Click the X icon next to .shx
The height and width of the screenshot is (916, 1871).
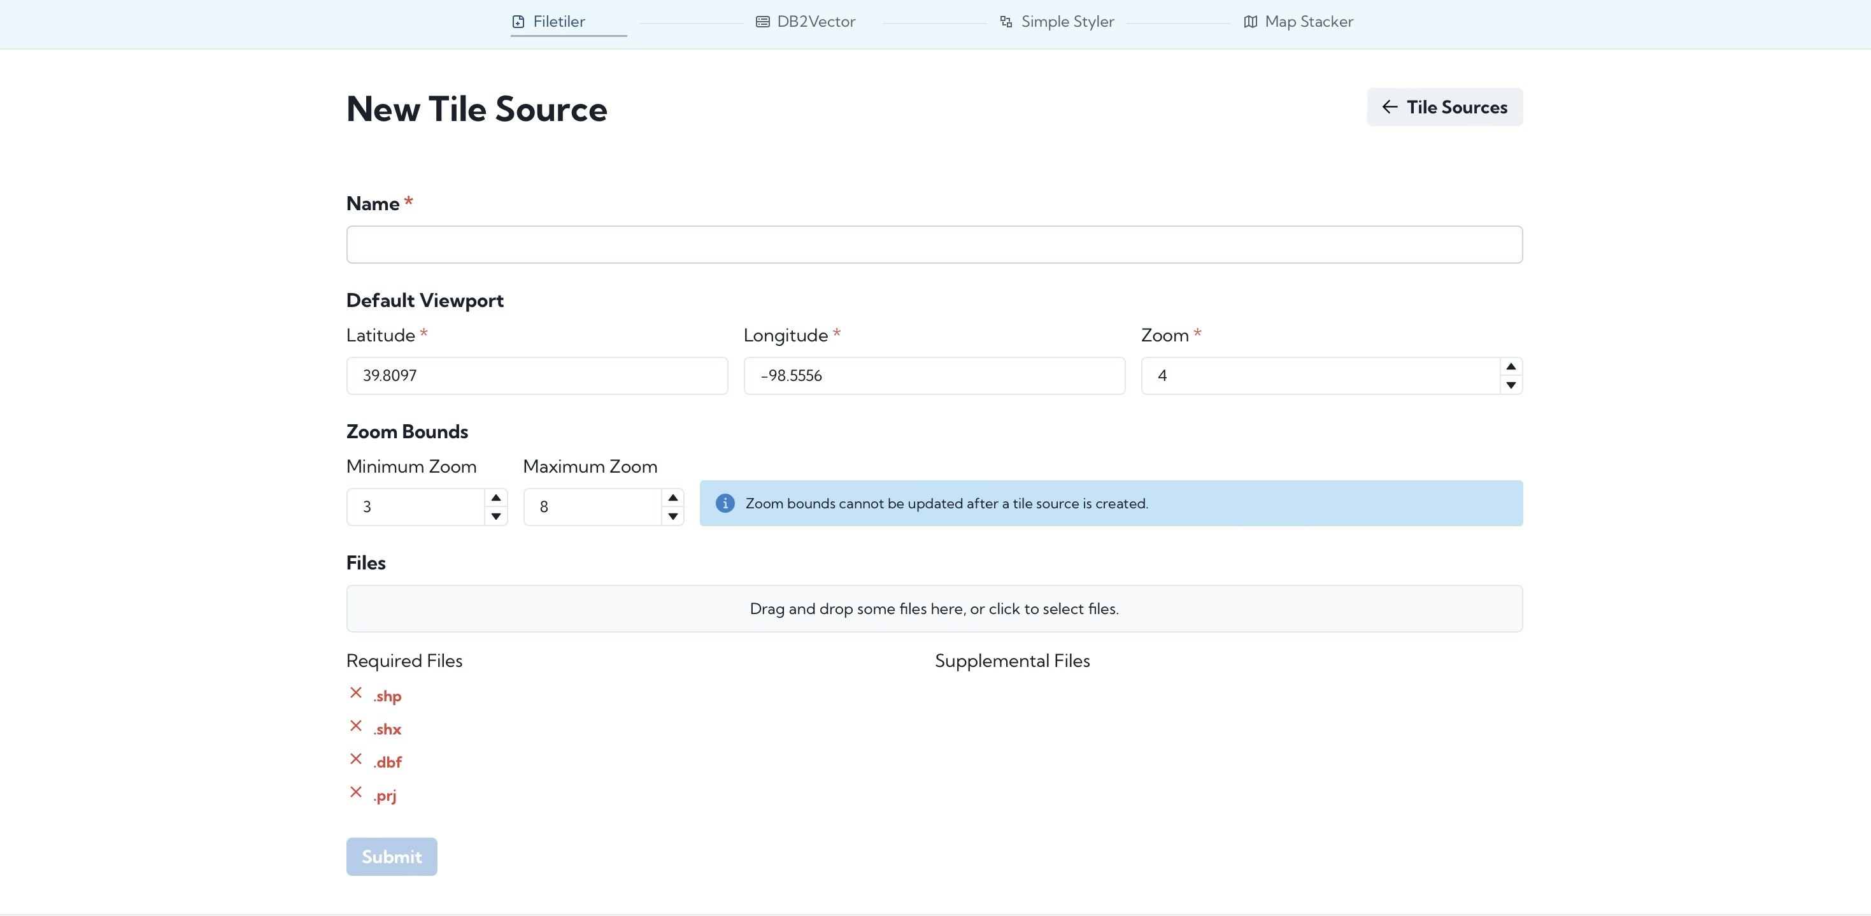click(356, 726)
